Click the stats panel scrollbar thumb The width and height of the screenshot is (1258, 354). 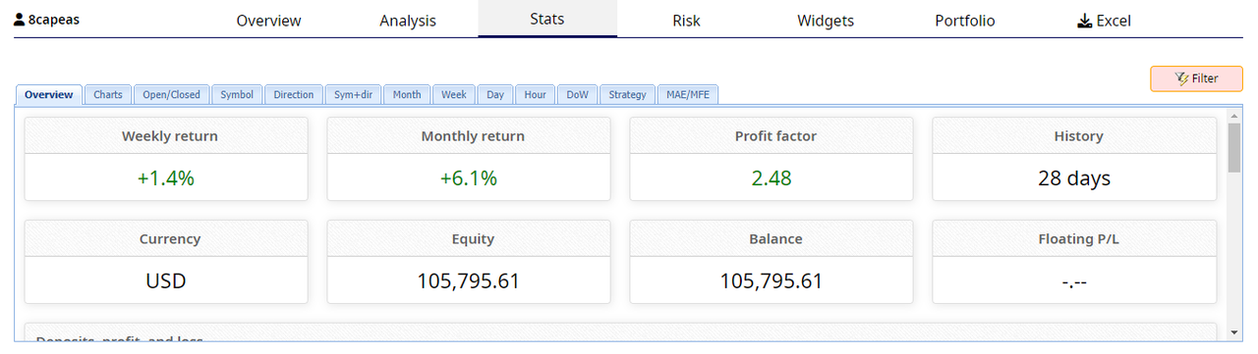[1234, 147]
